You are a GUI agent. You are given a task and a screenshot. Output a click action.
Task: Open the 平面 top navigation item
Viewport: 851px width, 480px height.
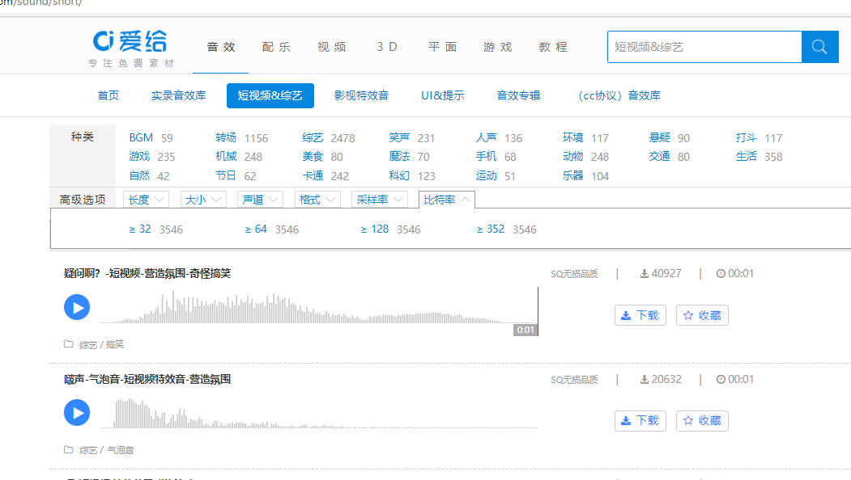click(x=442, y=47)
